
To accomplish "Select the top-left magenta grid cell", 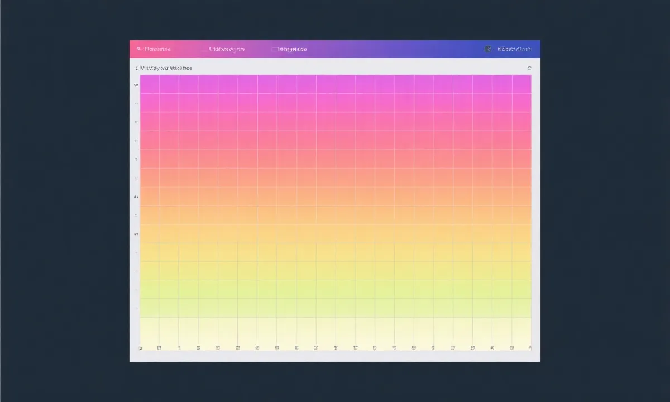I will 150,84.
